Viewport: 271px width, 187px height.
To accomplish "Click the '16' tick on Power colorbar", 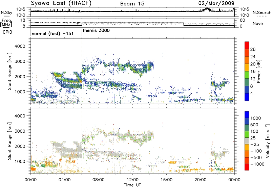I will click(x=253, y=72).
